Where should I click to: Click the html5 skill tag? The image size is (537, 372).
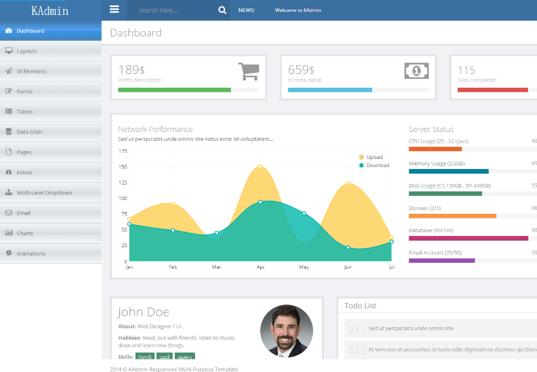pos(144,356)
